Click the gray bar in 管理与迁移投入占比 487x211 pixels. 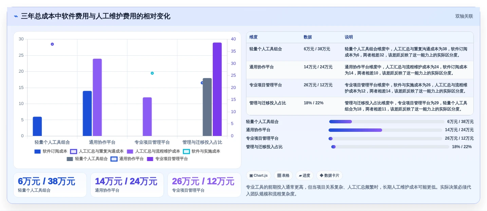tap(207, 107)
